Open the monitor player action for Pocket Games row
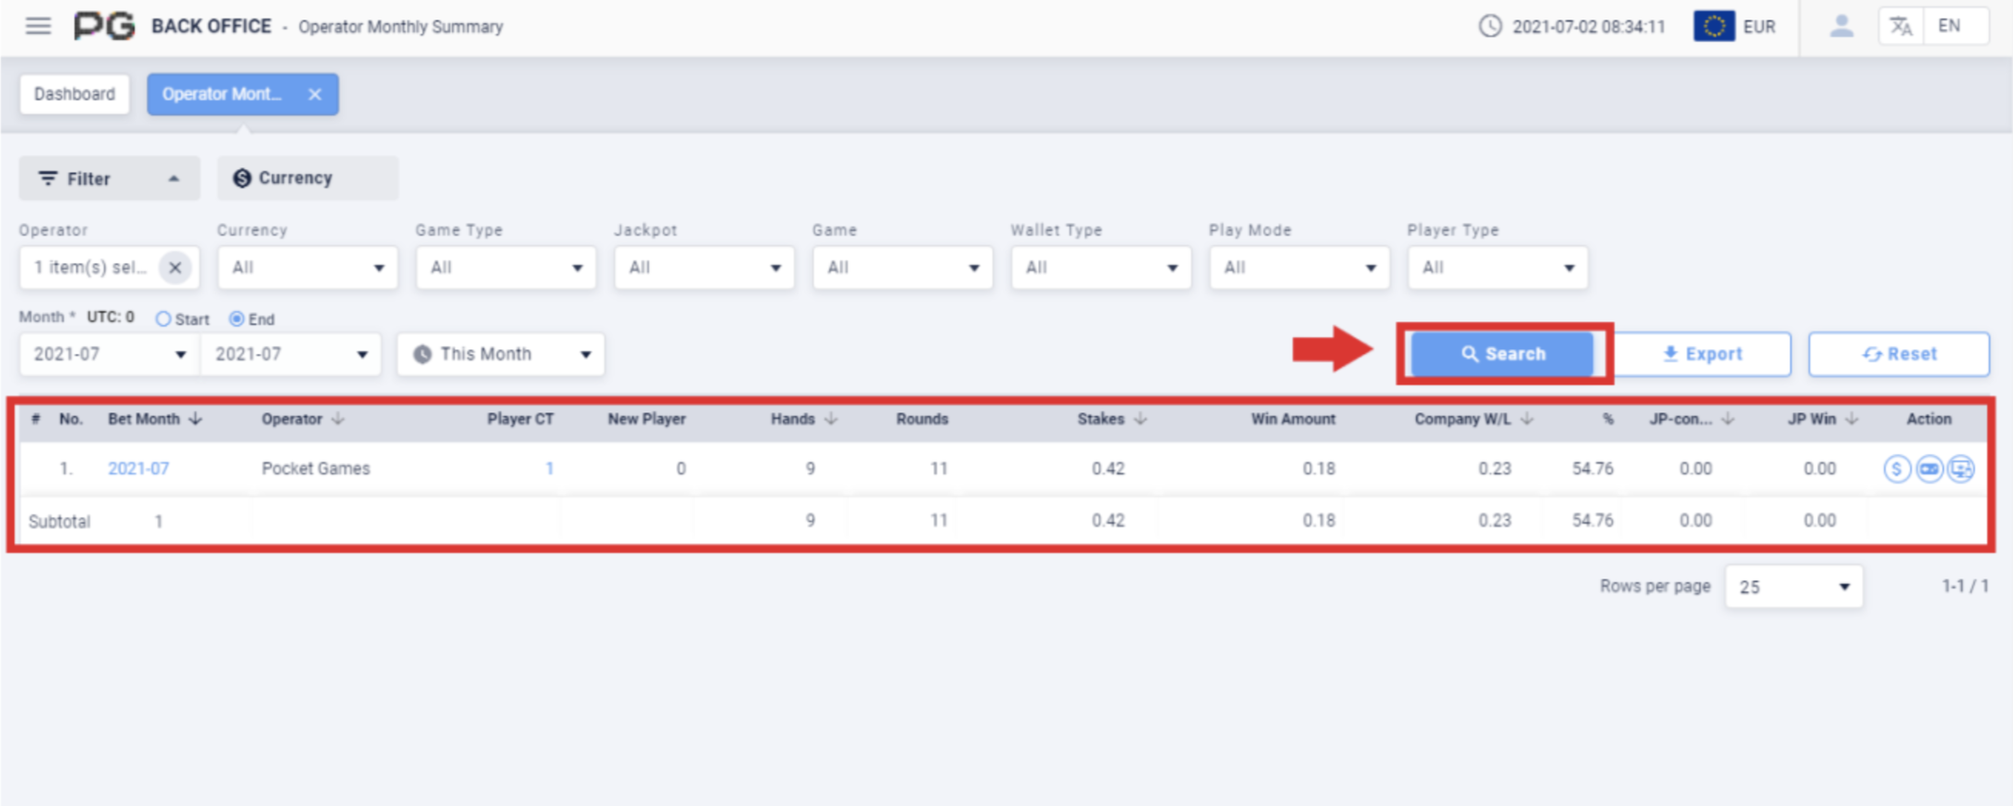Viewport: 2013px width, 806px height. pyautogui.click(x=1961, y=469)
